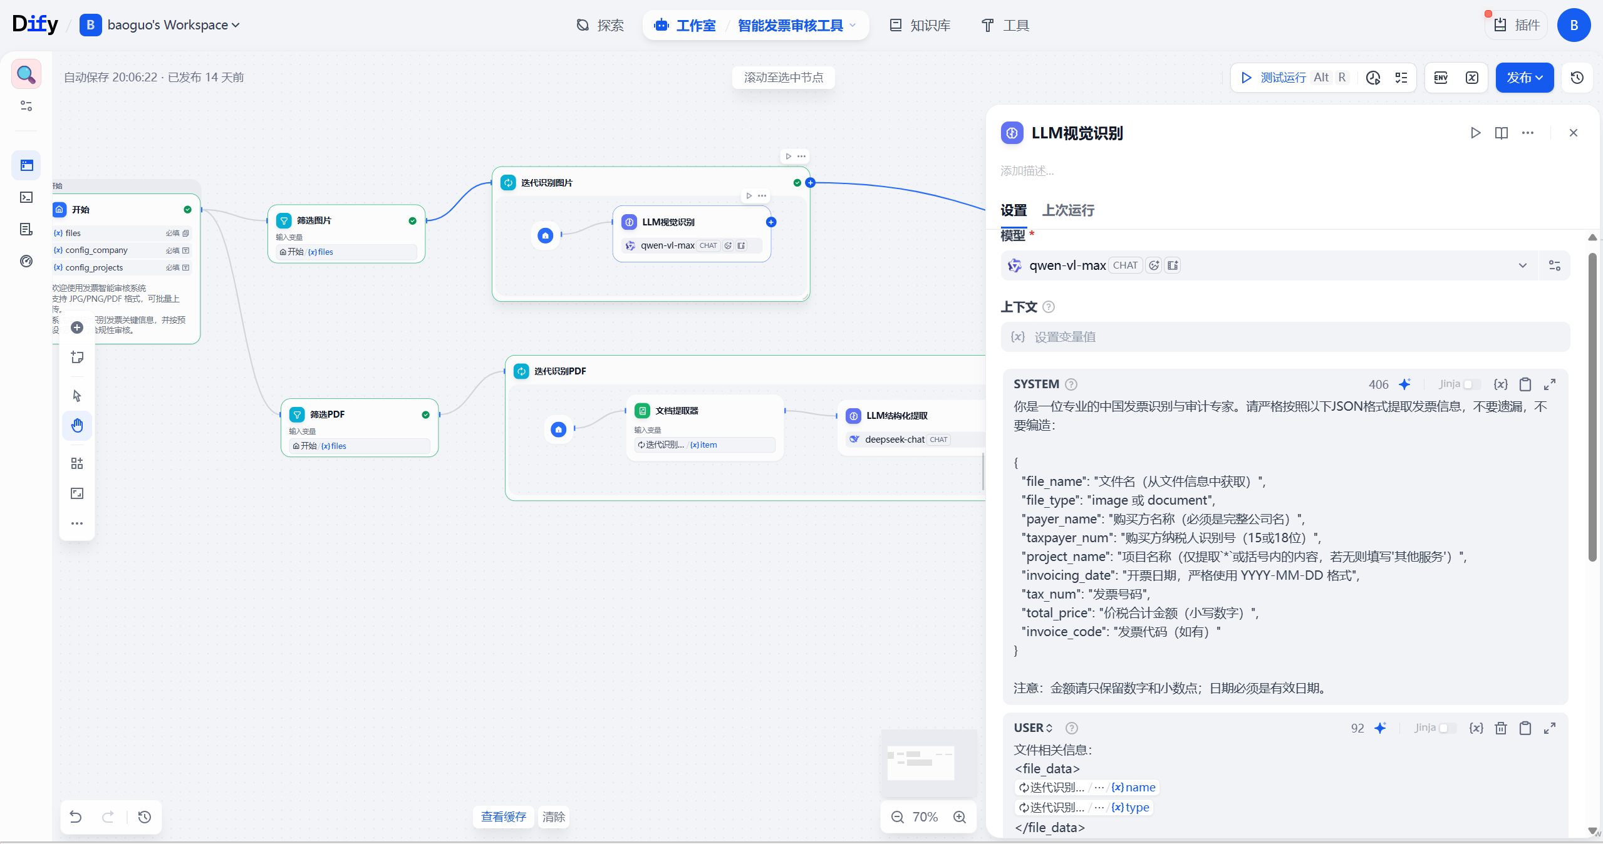
Task: Insert variable in SYSTEM prompt
Action: click(1501, 384)
